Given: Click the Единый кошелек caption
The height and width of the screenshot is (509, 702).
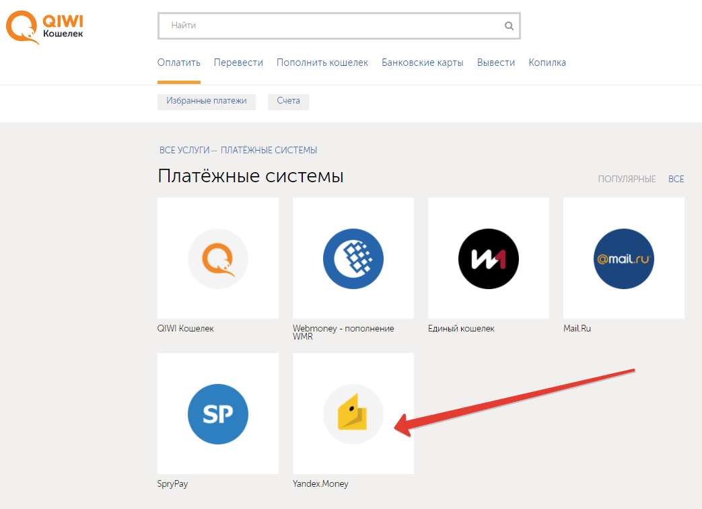Looking at the screenshot, I should (x=461, y=328).
